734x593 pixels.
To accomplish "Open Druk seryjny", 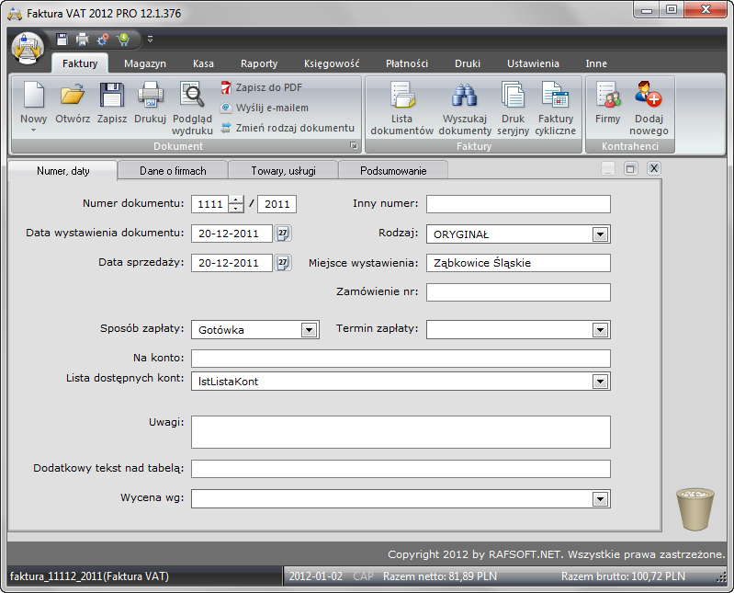I will coord(513,108).
